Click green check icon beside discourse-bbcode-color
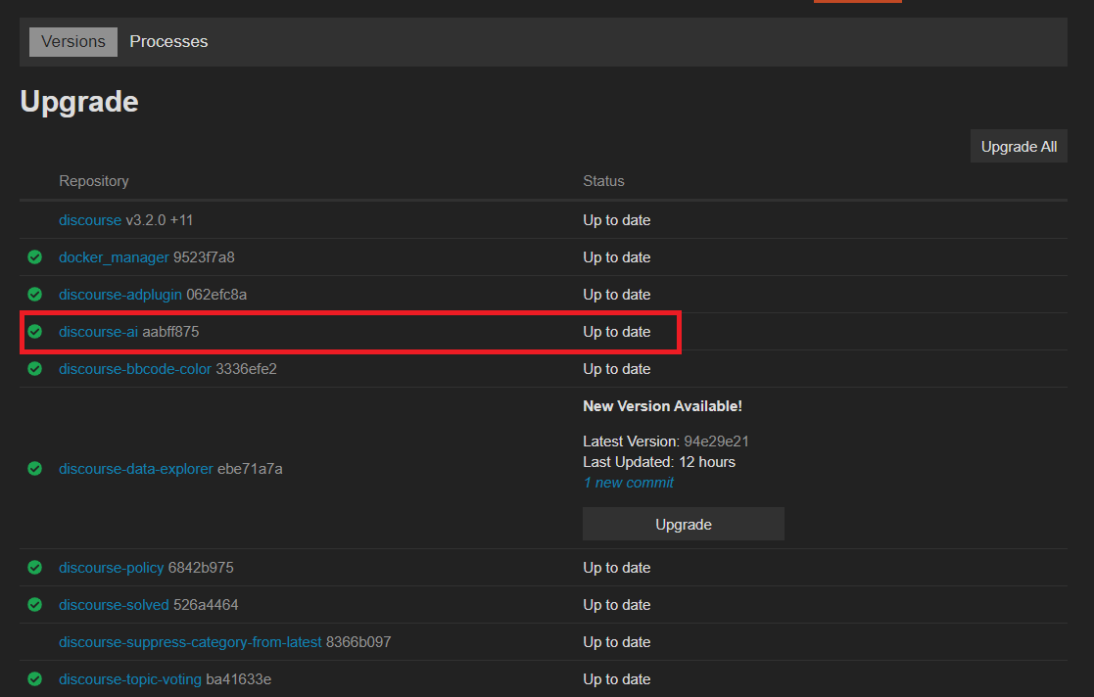Viewport: 1094px width, 697px height. [35, 368]
